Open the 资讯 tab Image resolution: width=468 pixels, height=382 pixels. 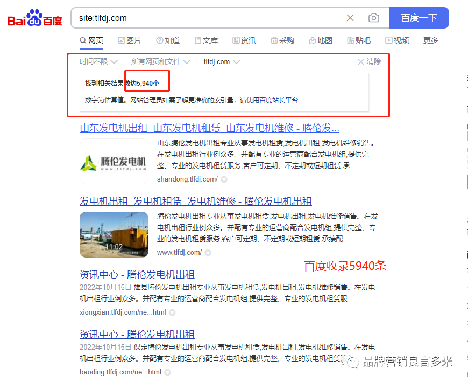click(x=244, y=40)
